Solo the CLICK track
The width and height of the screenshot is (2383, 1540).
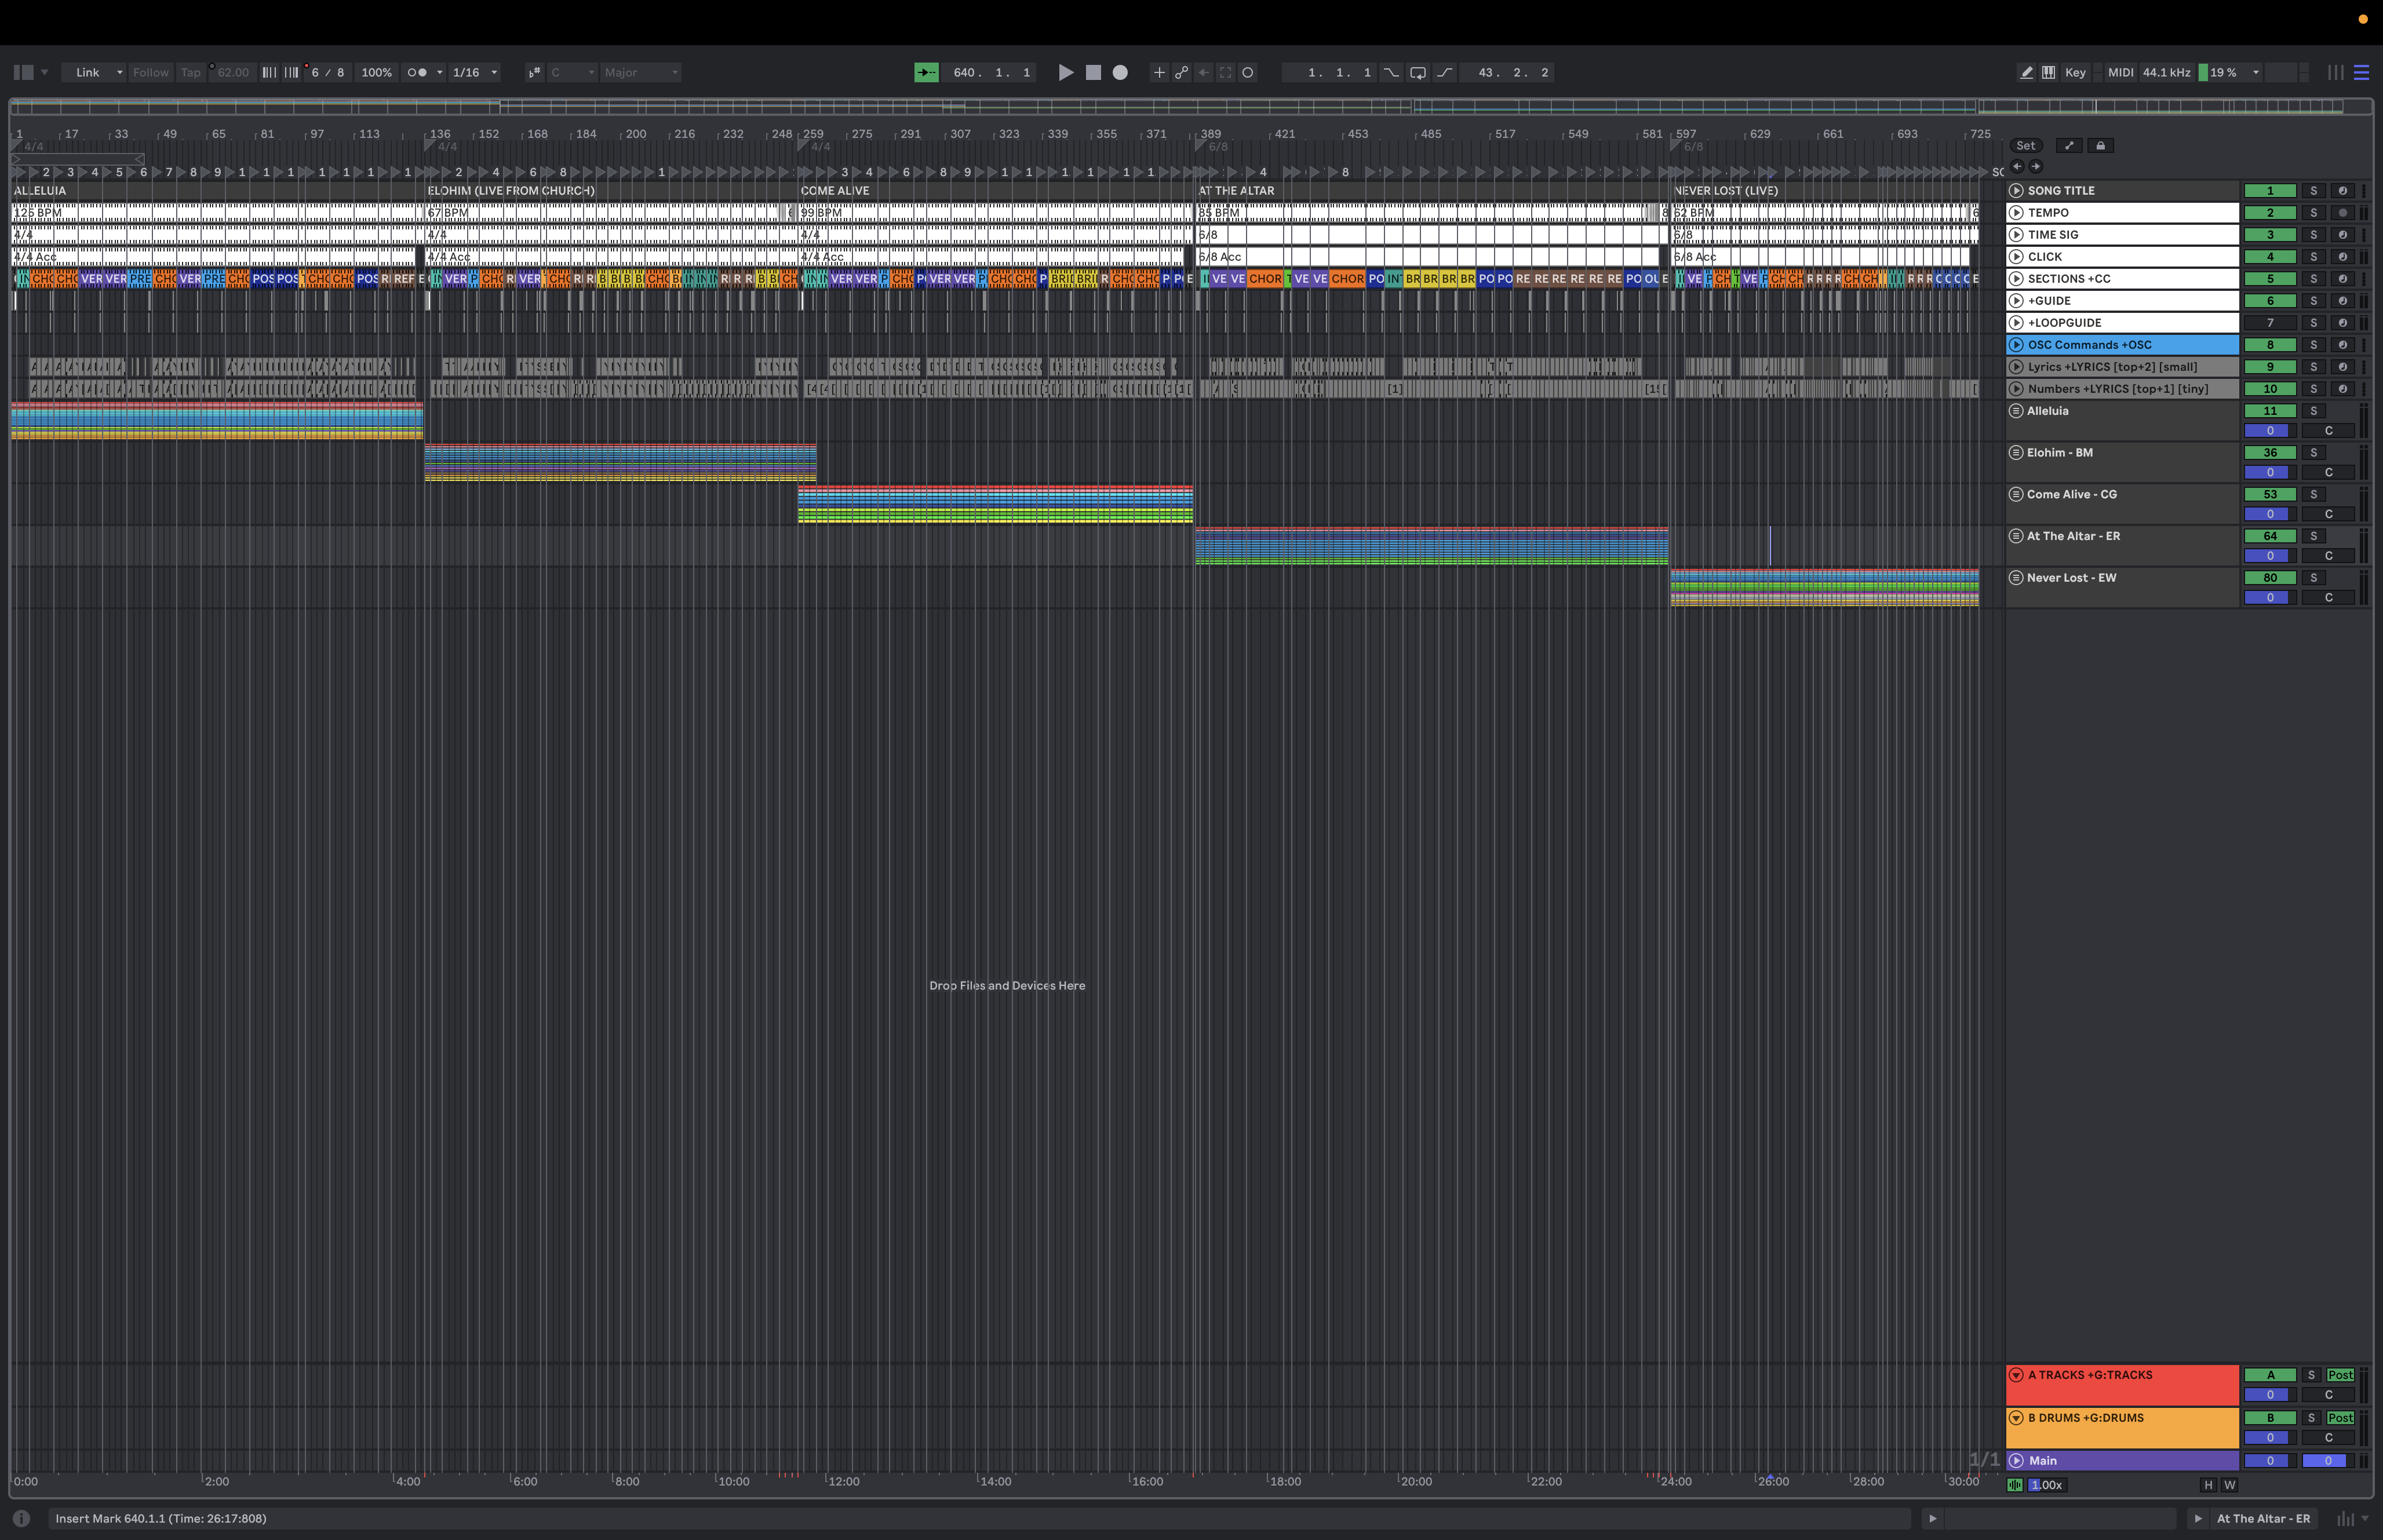coord(2313,256)
